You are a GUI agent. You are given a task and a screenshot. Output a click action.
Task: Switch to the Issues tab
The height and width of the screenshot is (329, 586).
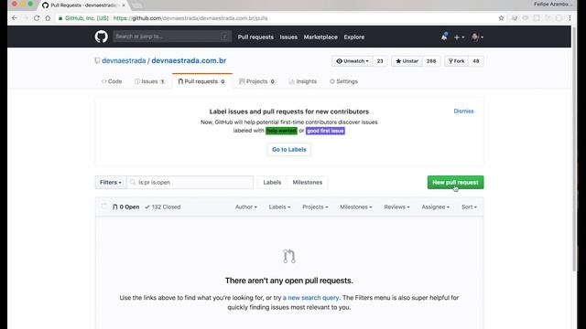point(149,81)
